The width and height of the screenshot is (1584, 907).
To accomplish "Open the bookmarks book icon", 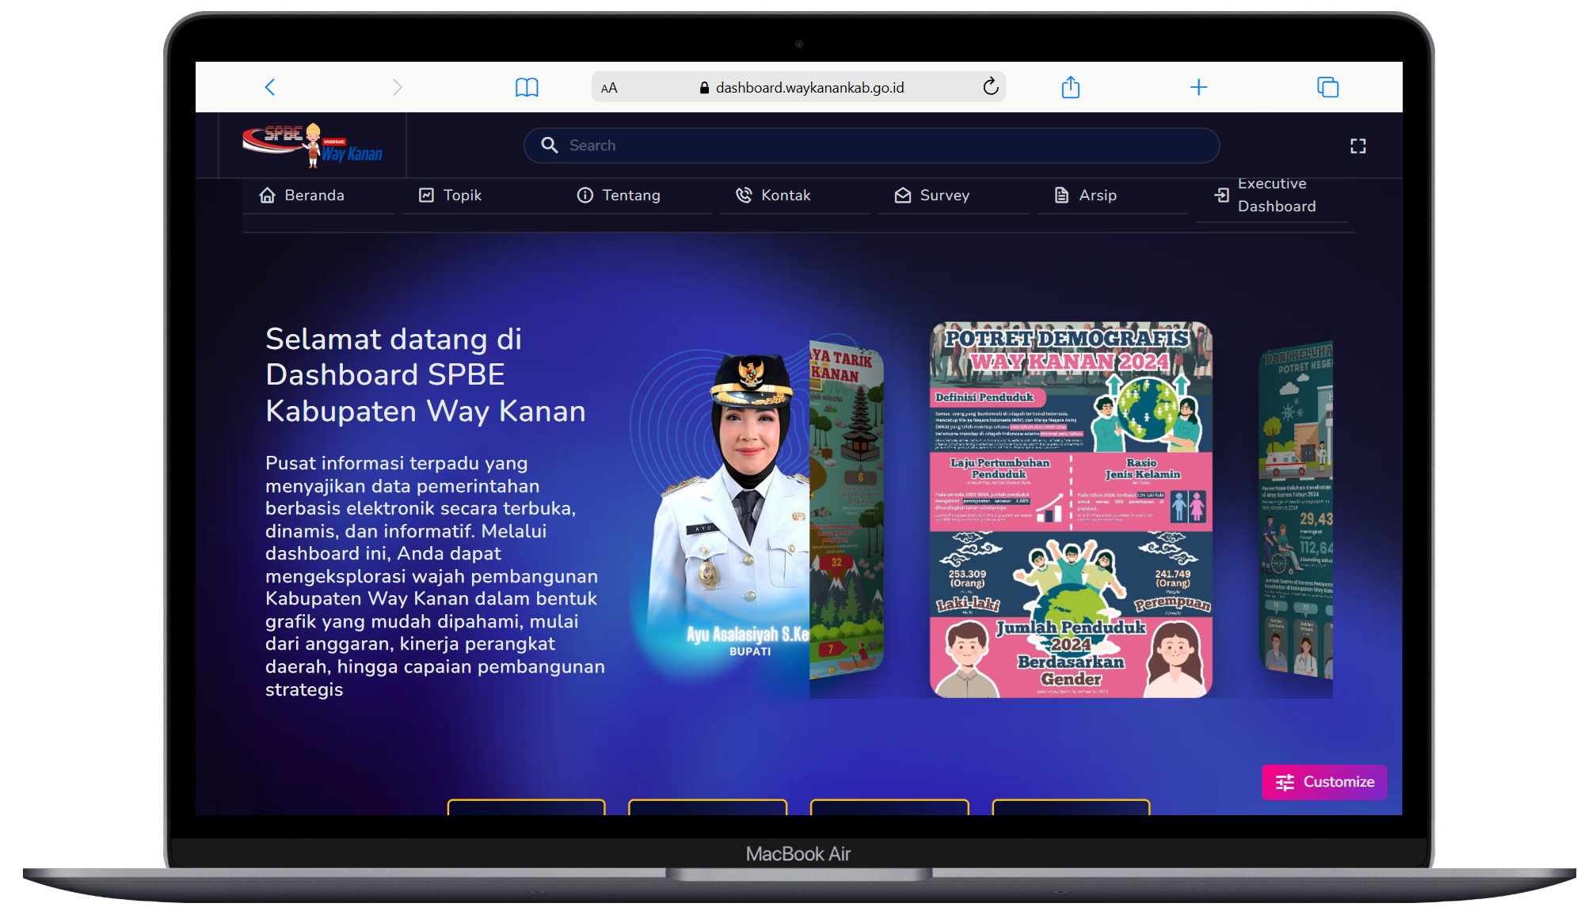I will tap(527, 87).
